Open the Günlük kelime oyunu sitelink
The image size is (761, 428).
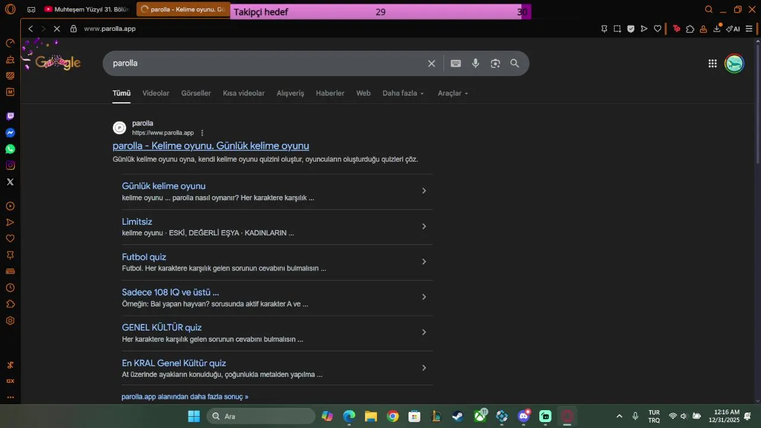coord(163,186)
